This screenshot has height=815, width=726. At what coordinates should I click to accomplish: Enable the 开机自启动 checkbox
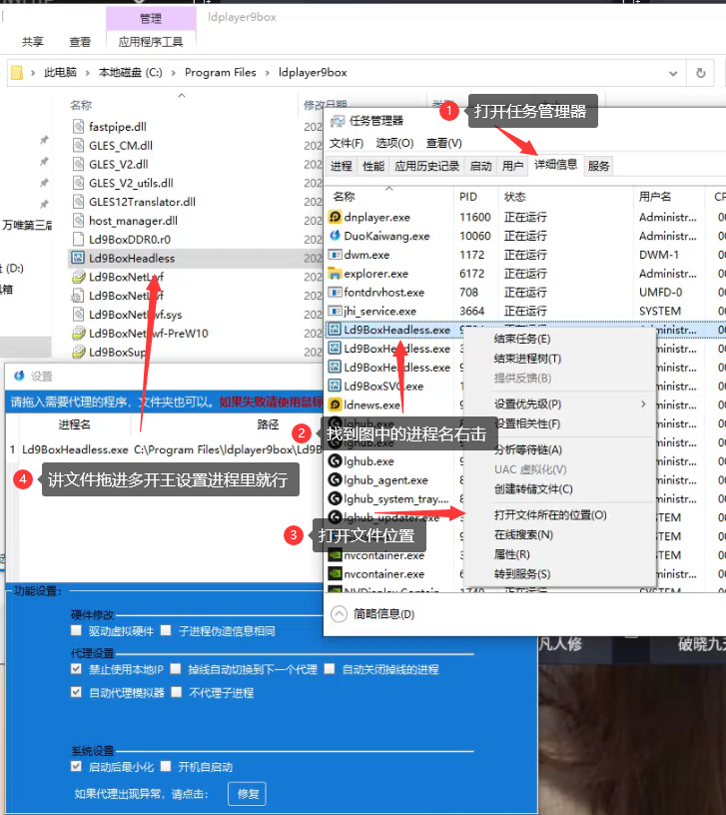point(166,766)
